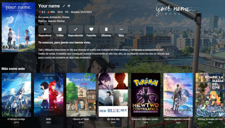Open Her Blue Sky poster
225x128 pixels.
(113, 95)
